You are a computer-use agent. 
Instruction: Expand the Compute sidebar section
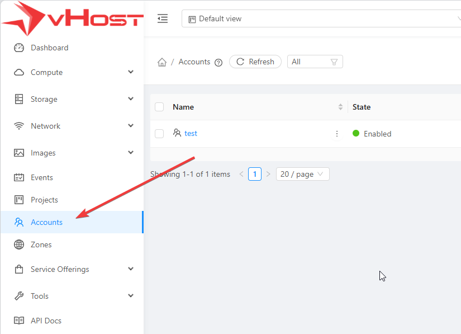pyautogui.click(x=73, y=72)
